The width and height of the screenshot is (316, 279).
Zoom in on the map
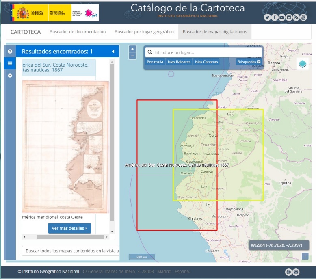click(132, 49)
